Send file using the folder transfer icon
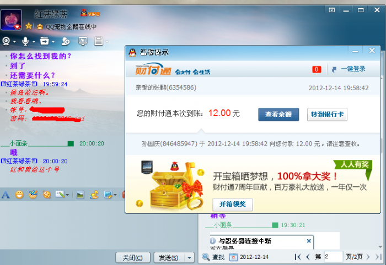 tap(45, 41)
